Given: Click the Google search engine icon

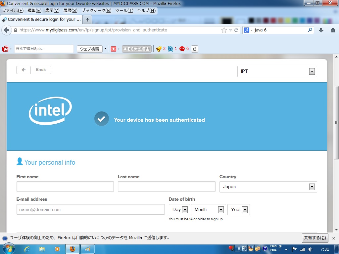Looking at the screenshot, I should (246, 30).
